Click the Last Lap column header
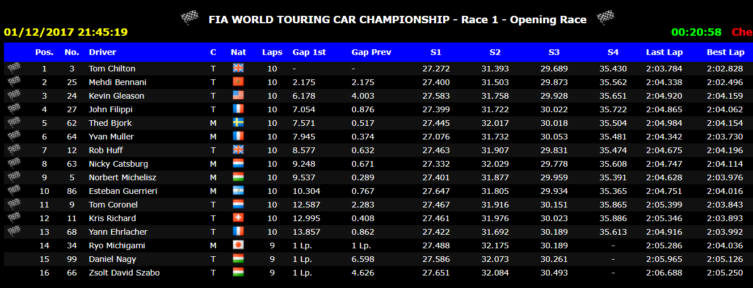This screenshot has width=753, height=288. click(x=664, y=52)
